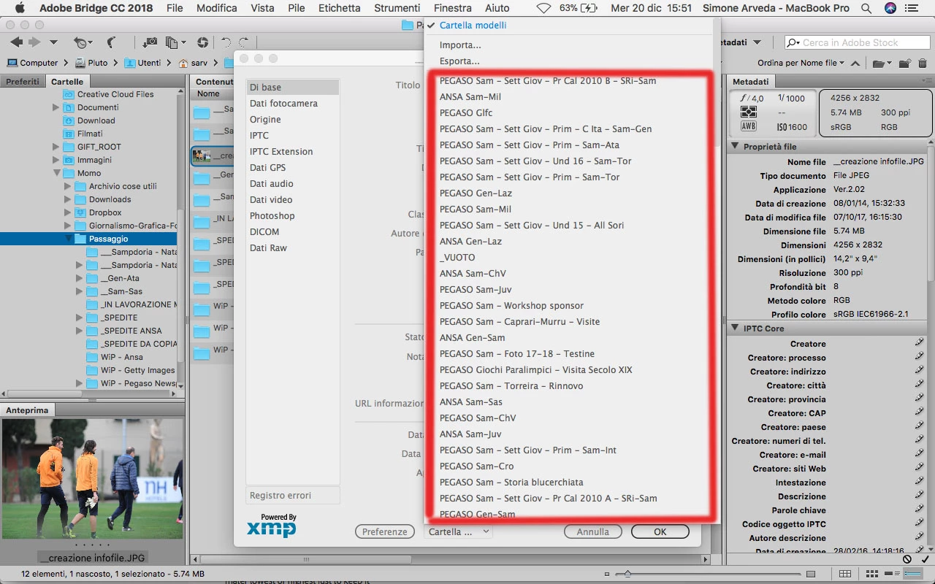
Task: Open the Ordina per Nome file dropdown
Action: 801,63
